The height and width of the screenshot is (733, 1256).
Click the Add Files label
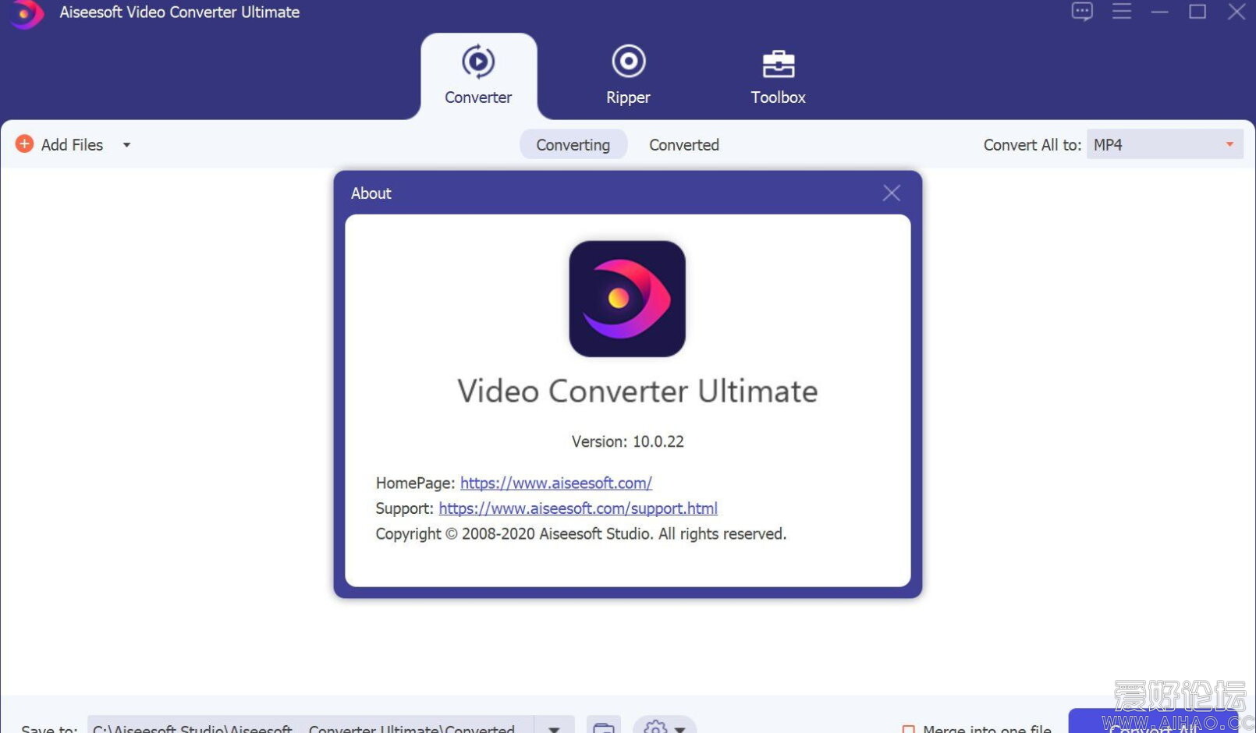click(x=72, y=145)
